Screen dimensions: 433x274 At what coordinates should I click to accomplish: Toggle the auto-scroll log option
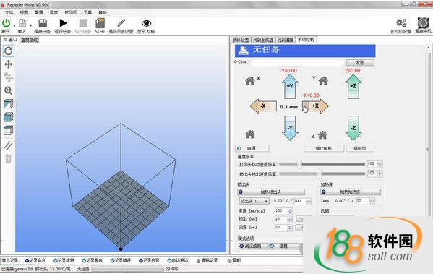[x=178, y=260]
